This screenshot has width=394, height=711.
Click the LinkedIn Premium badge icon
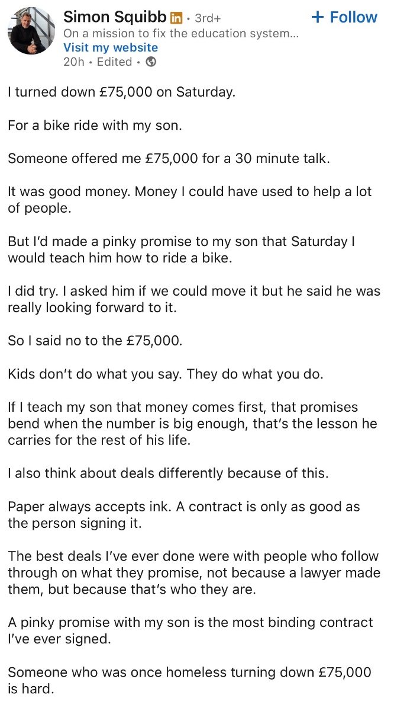pos(177,18)
